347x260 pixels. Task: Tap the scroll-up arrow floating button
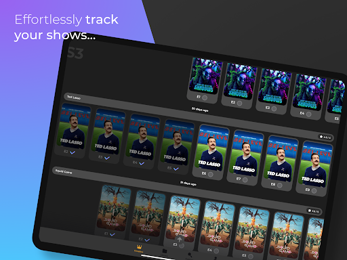(180, 240)
